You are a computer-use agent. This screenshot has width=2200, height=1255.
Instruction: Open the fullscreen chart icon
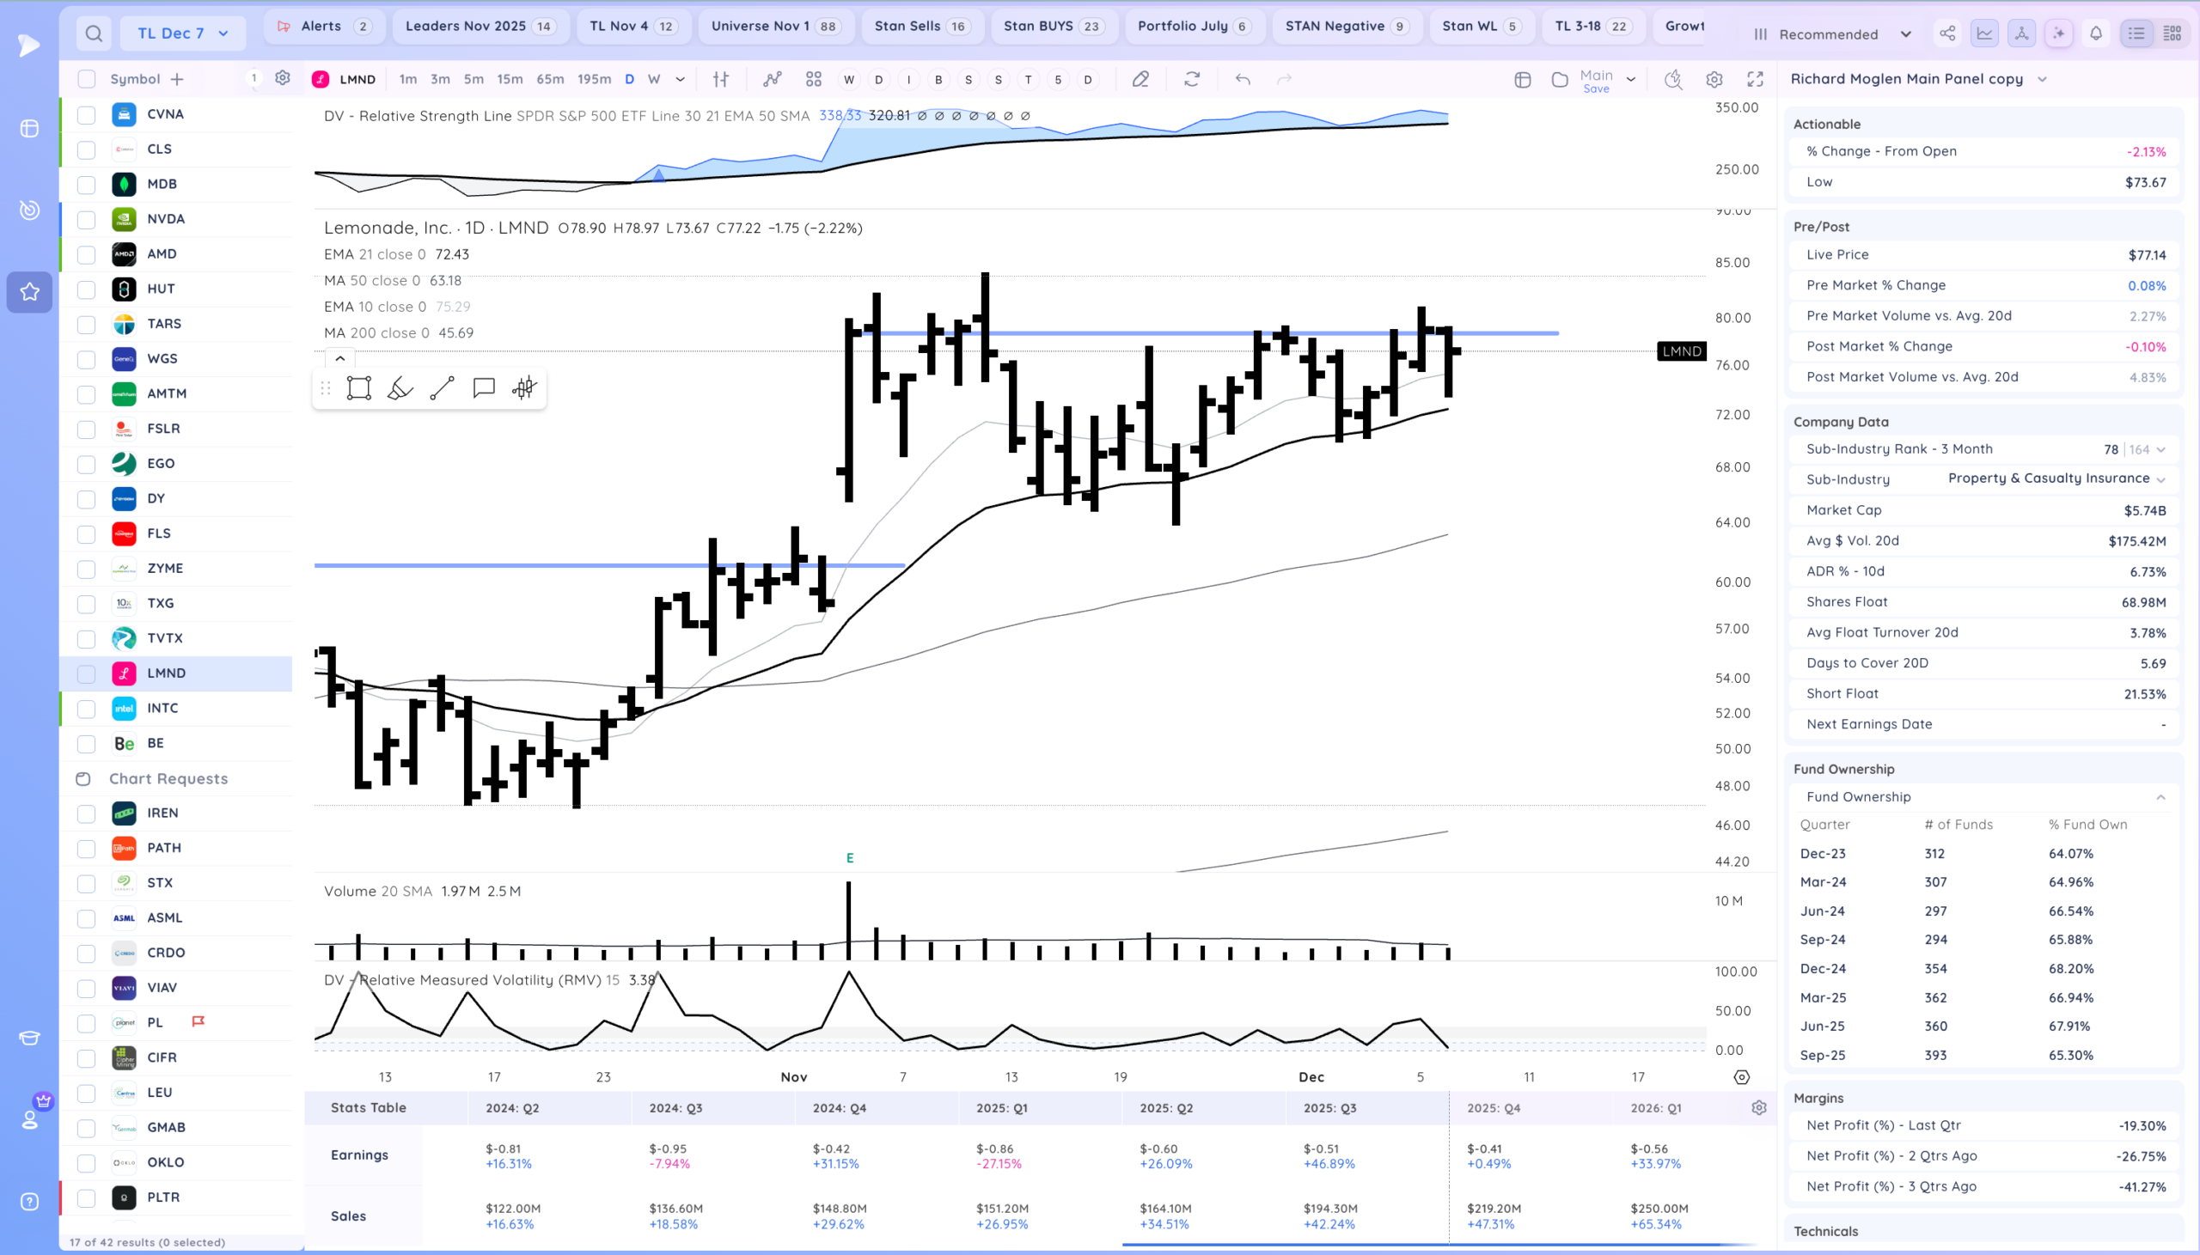[x=1755, y=79]
